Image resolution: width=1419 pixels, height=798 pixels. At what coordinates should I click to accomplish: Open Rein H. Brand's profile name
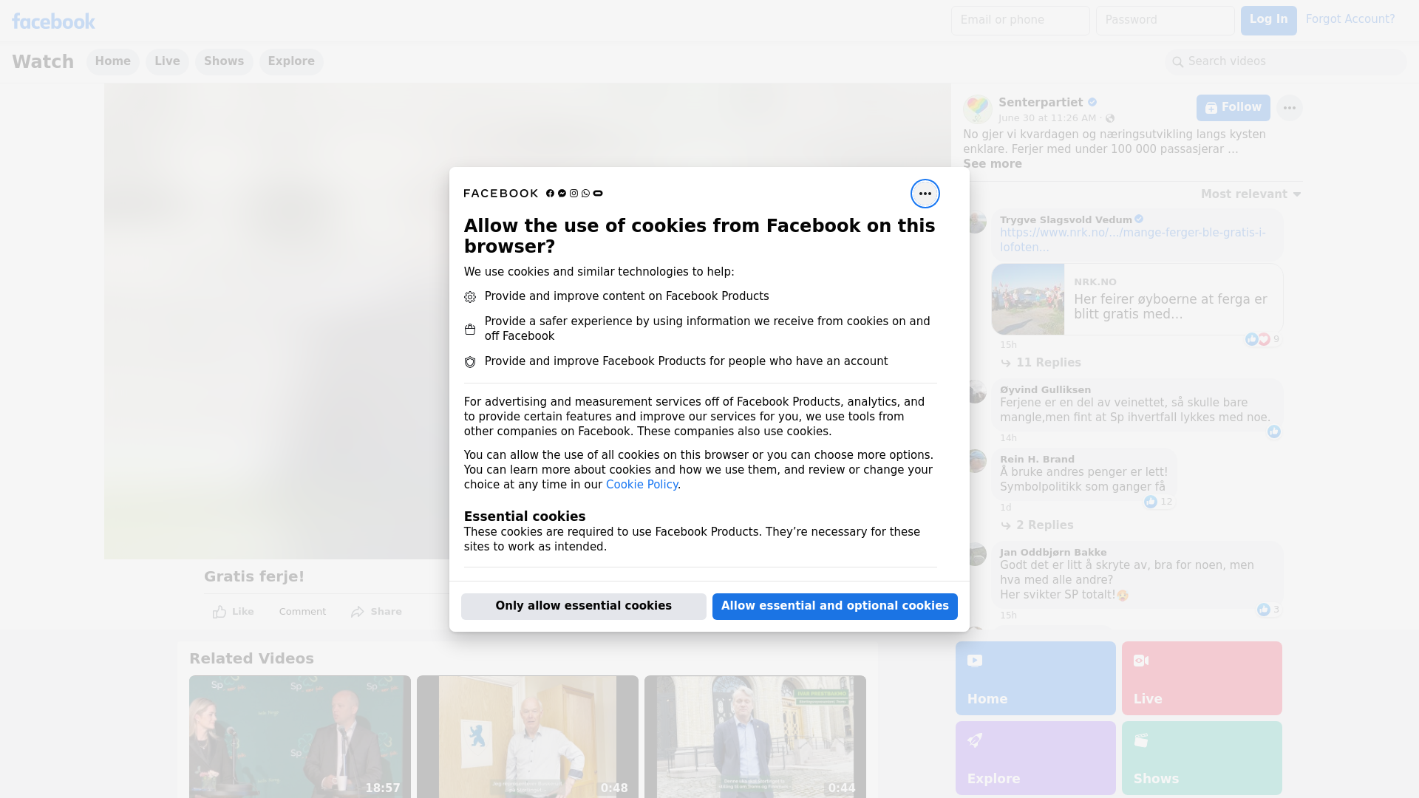[x=1037, y=459]
